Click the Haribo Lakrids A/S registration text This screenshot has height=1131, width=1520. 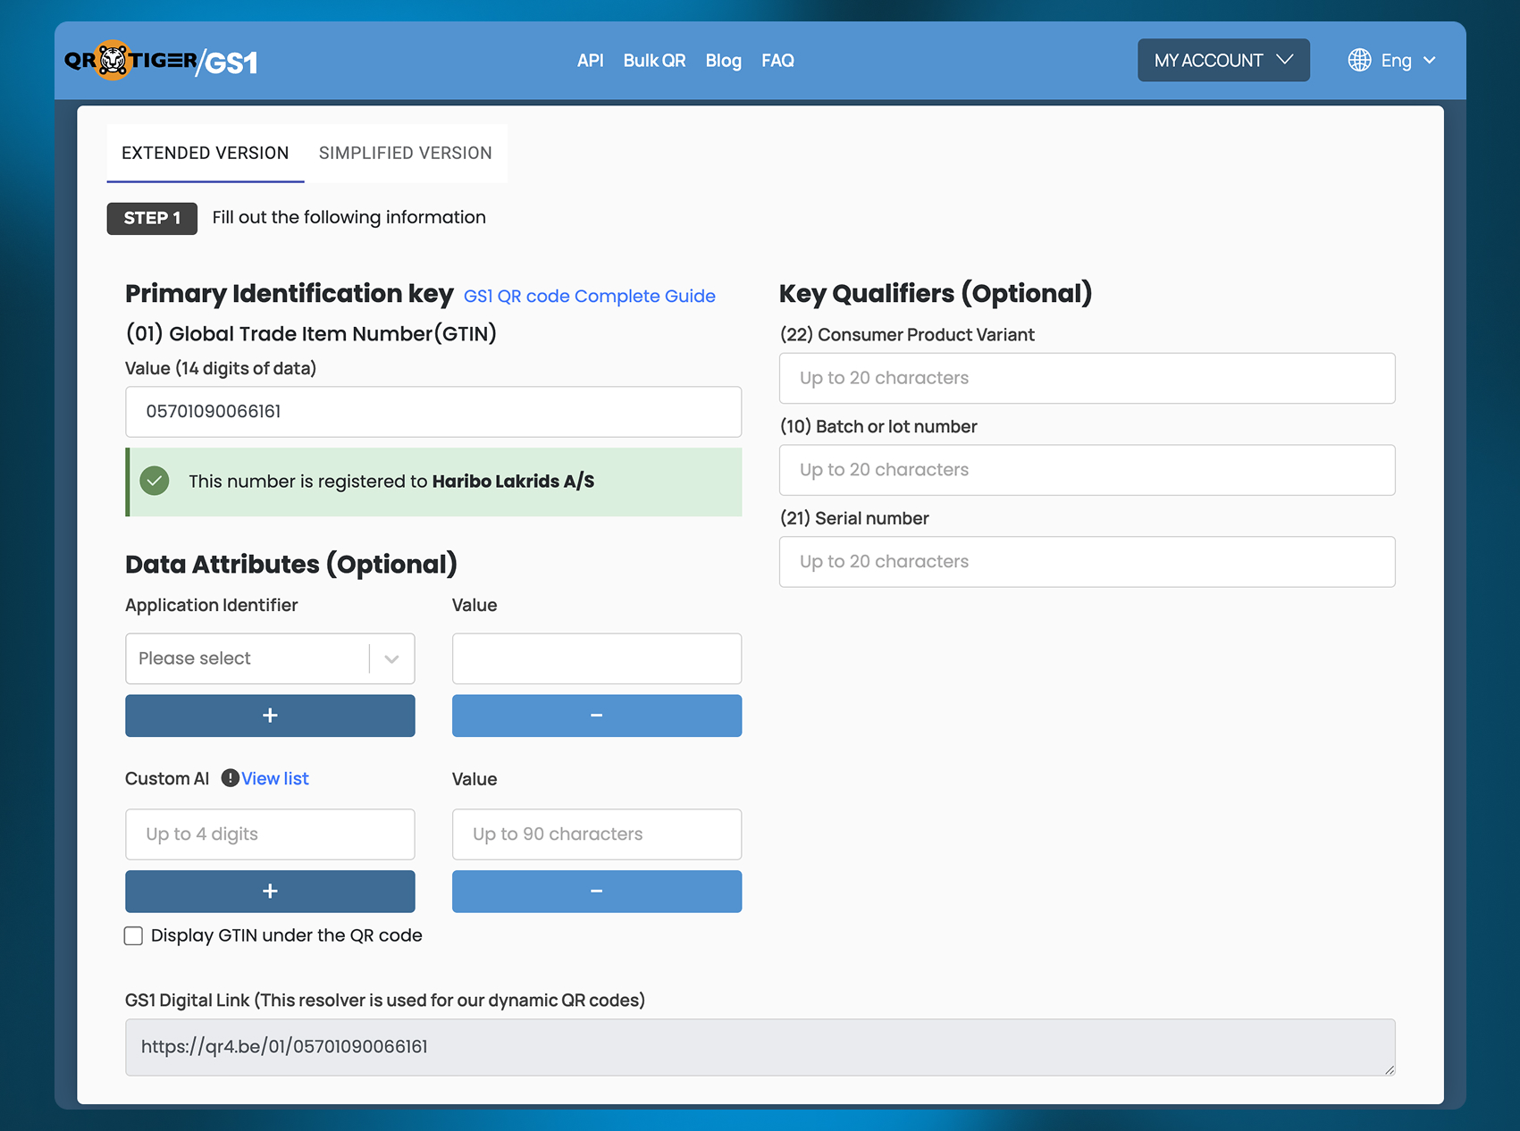(x=513, y=482)
